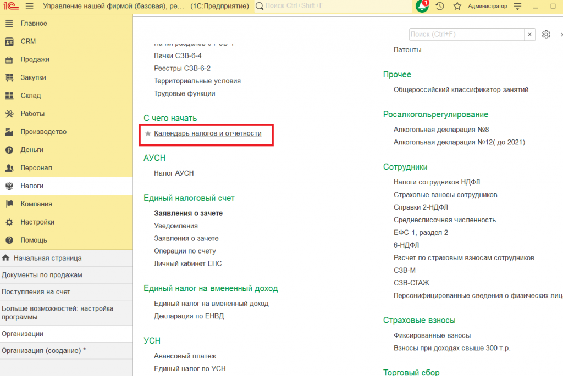This screenshot has height=376, width=563.
Task: Open Алкогольная декларация №12( до 2021)
Action: pyautogui.click(x=459, y=142)
